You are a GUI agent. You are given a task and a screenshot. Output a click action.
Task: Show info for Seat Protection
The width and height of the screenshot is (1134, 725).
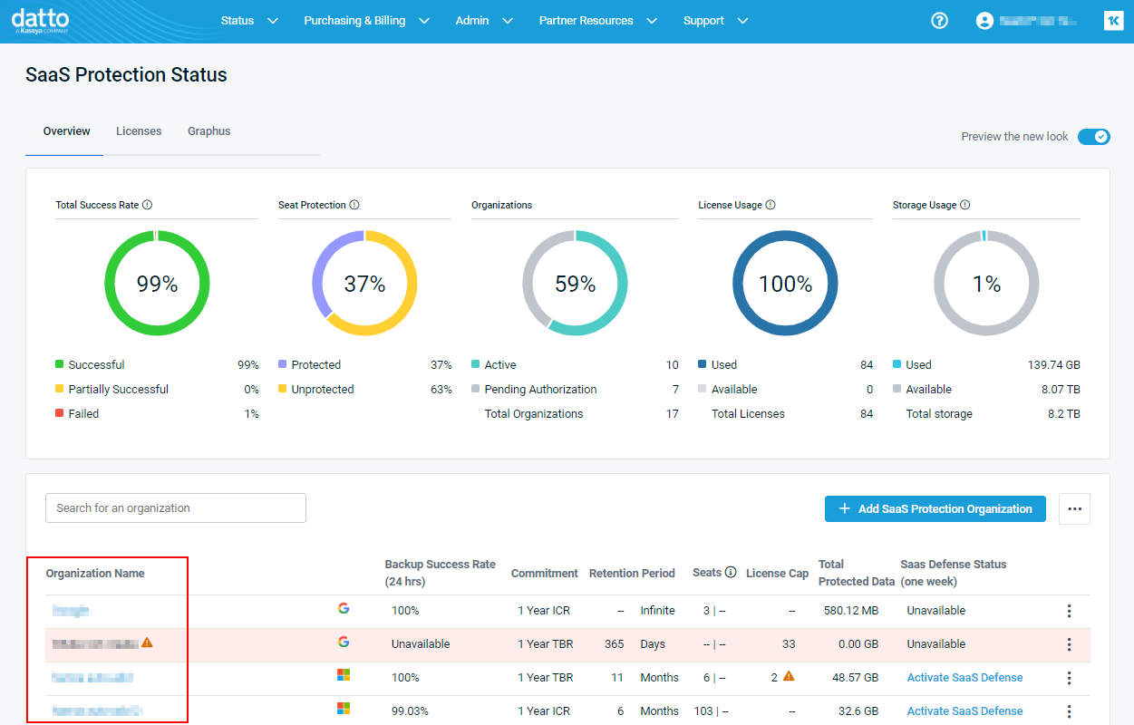[354, 205]
